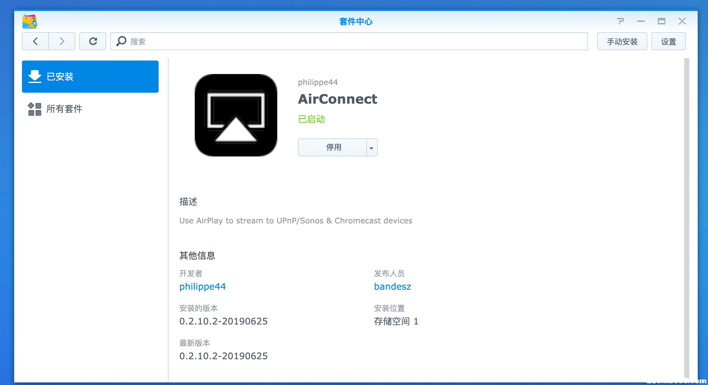Screen dimensions: 708x385
Task: Click the 手动安装 button
Action: [622, 42]
